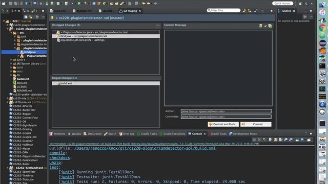Expand the cs220-trie-sol project node

pyautogui.click(x=8, y=102)
